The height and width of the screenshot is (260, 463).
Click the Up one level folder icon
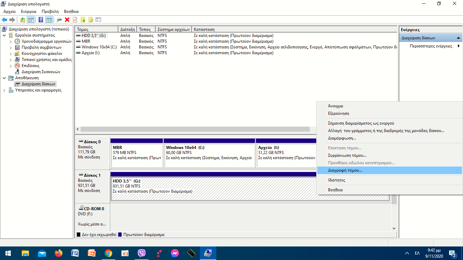[x=23, y=20]
